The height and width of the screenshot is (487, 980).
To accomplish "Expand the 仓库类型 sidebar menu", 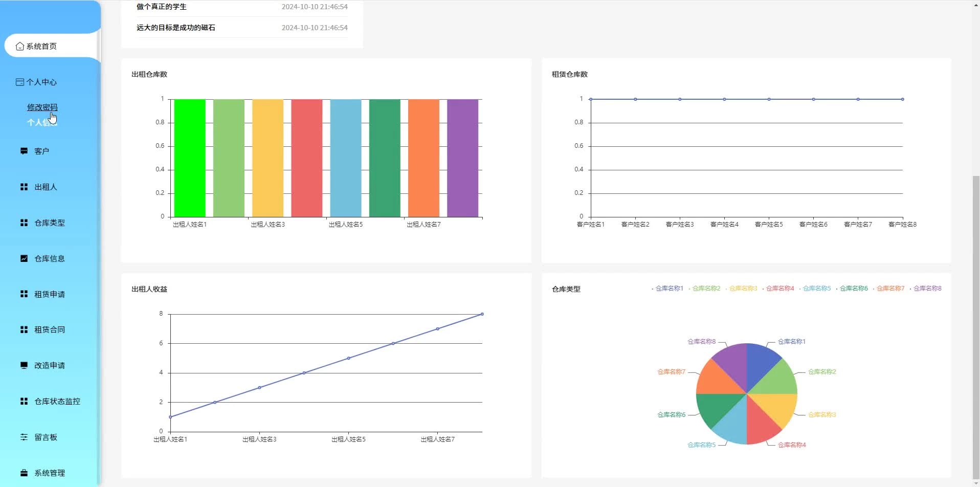I will point(50,223).
